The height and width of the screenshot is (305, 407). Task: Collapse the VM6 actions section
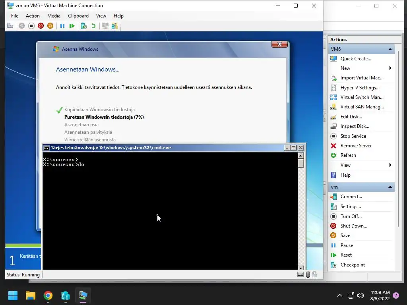point(390,49)
